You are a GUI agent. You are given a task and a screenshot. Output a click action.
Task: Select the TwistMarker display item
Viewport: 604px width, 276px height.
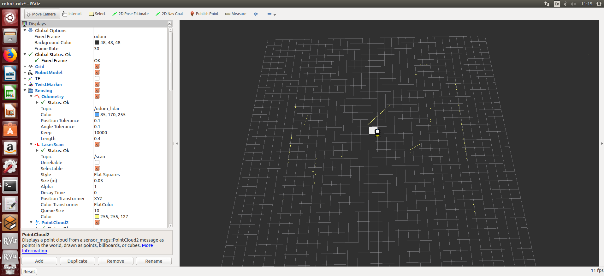(49, 85)
